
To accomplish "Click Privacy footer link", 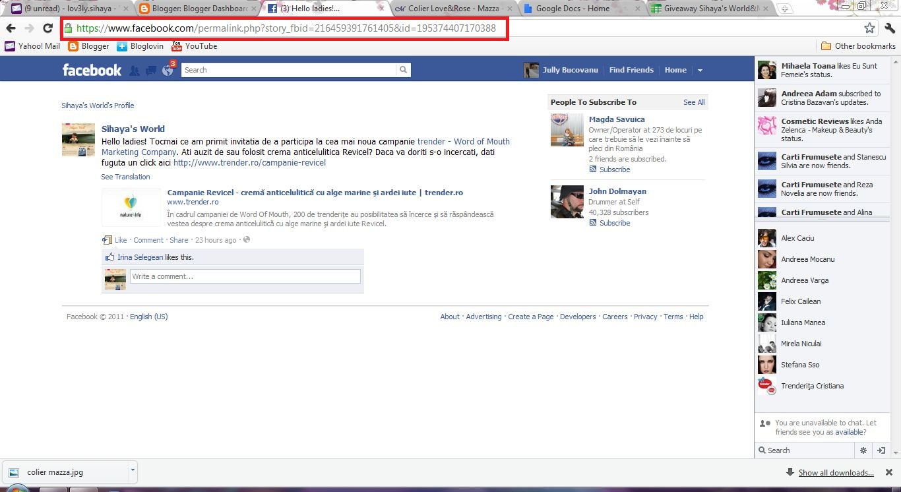I will pyautogui.click(x=645, y=317).
